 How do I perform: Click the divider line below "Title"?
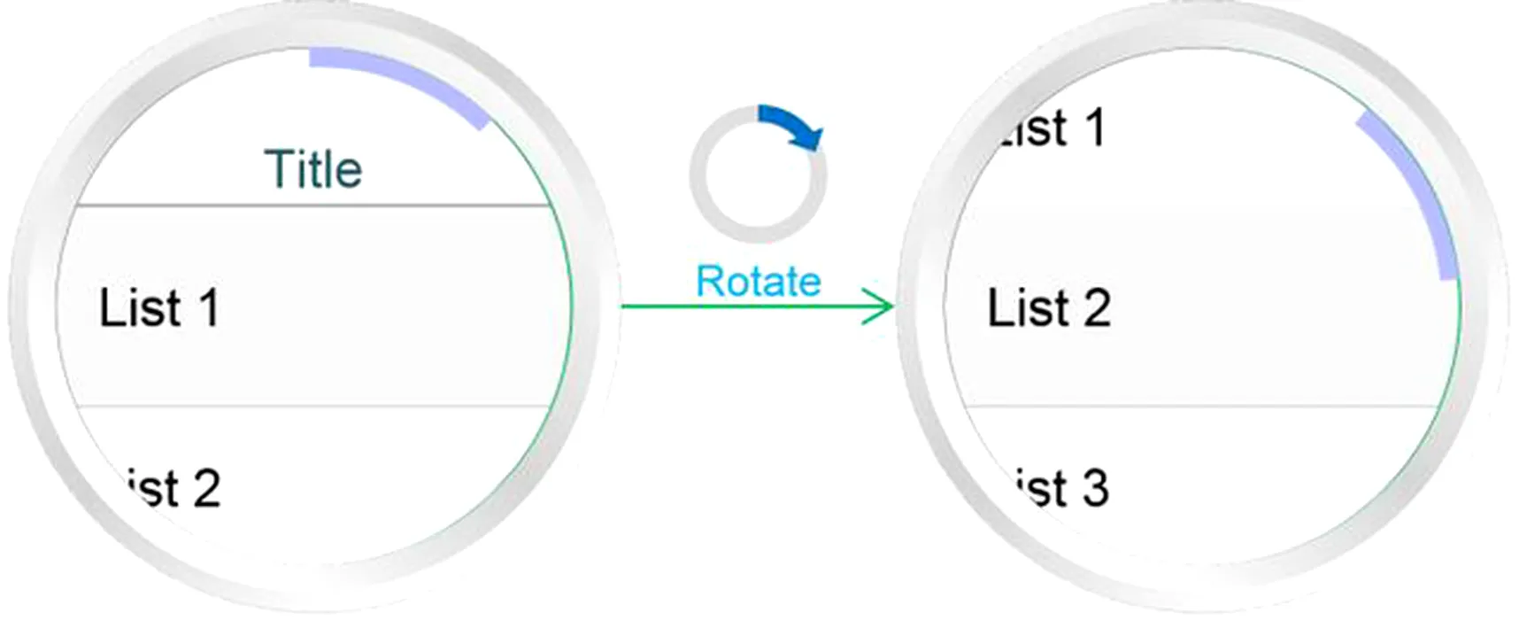310,205
